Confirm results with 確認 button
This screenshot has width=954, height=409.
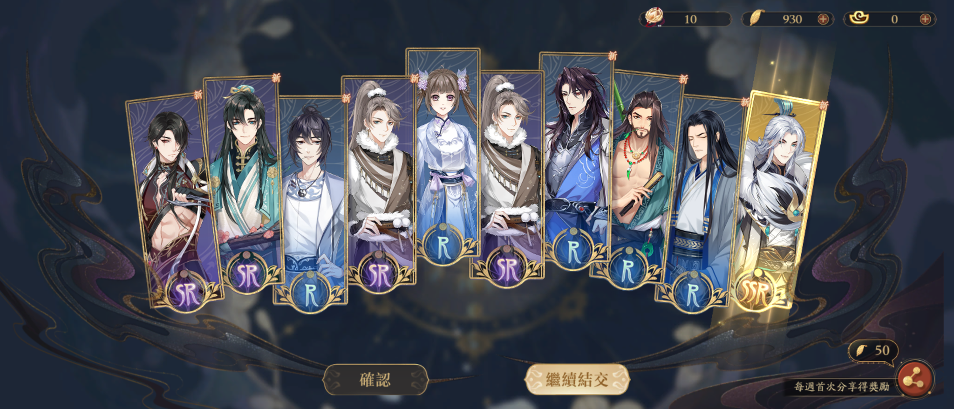tap(375, 380)
